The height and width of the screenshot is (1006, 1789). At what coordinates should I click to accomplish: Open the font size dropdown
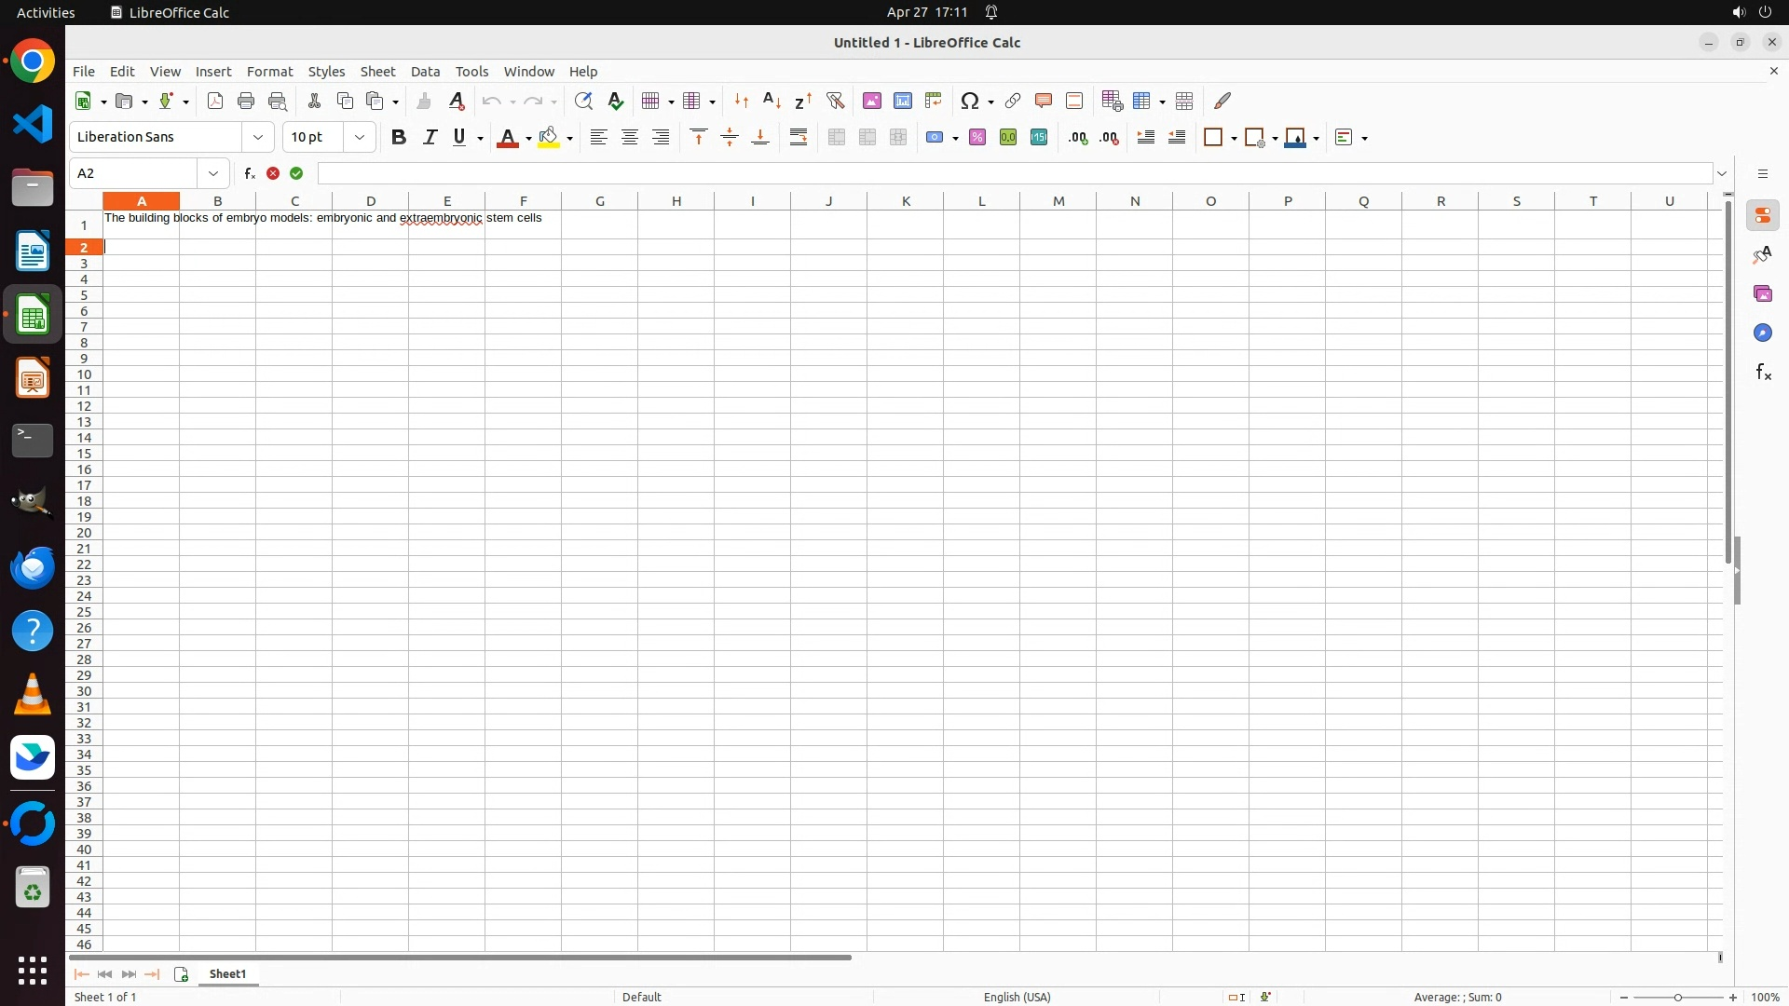[360, 138]
